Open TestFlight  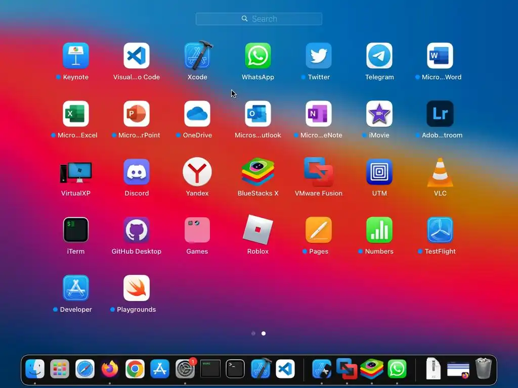click(440, 230)
